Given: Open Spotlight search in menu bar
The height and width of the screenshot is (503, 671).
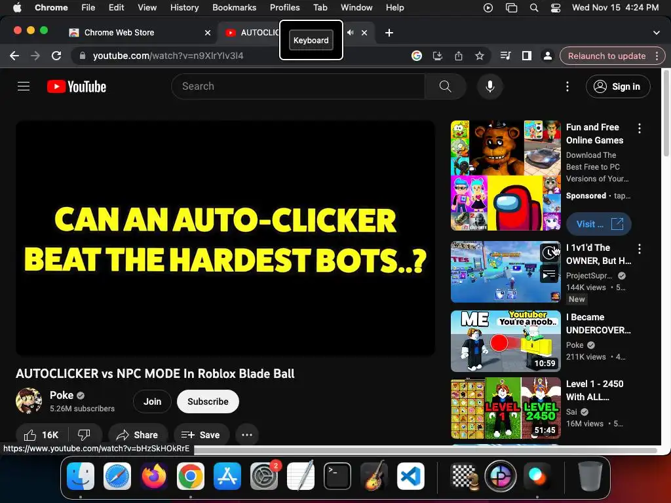Looking at the screenshot, I should (x=533, y=7).
